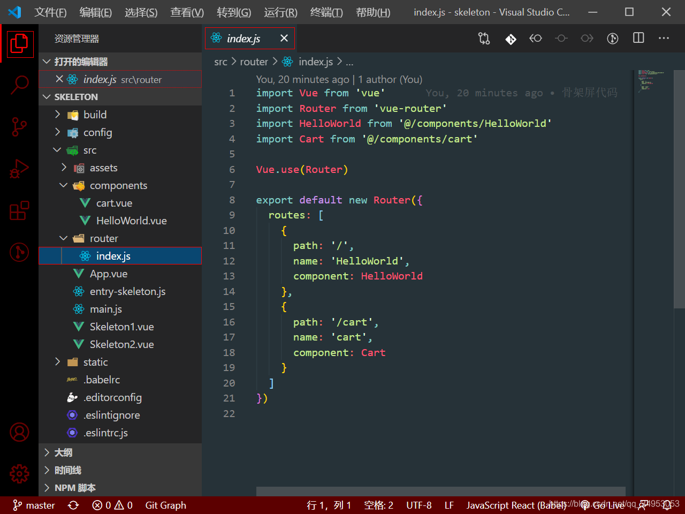Go to previous change arrow icon
This screenshot has width=685, height=514.
pyautogui.click(x=536, y=39)
